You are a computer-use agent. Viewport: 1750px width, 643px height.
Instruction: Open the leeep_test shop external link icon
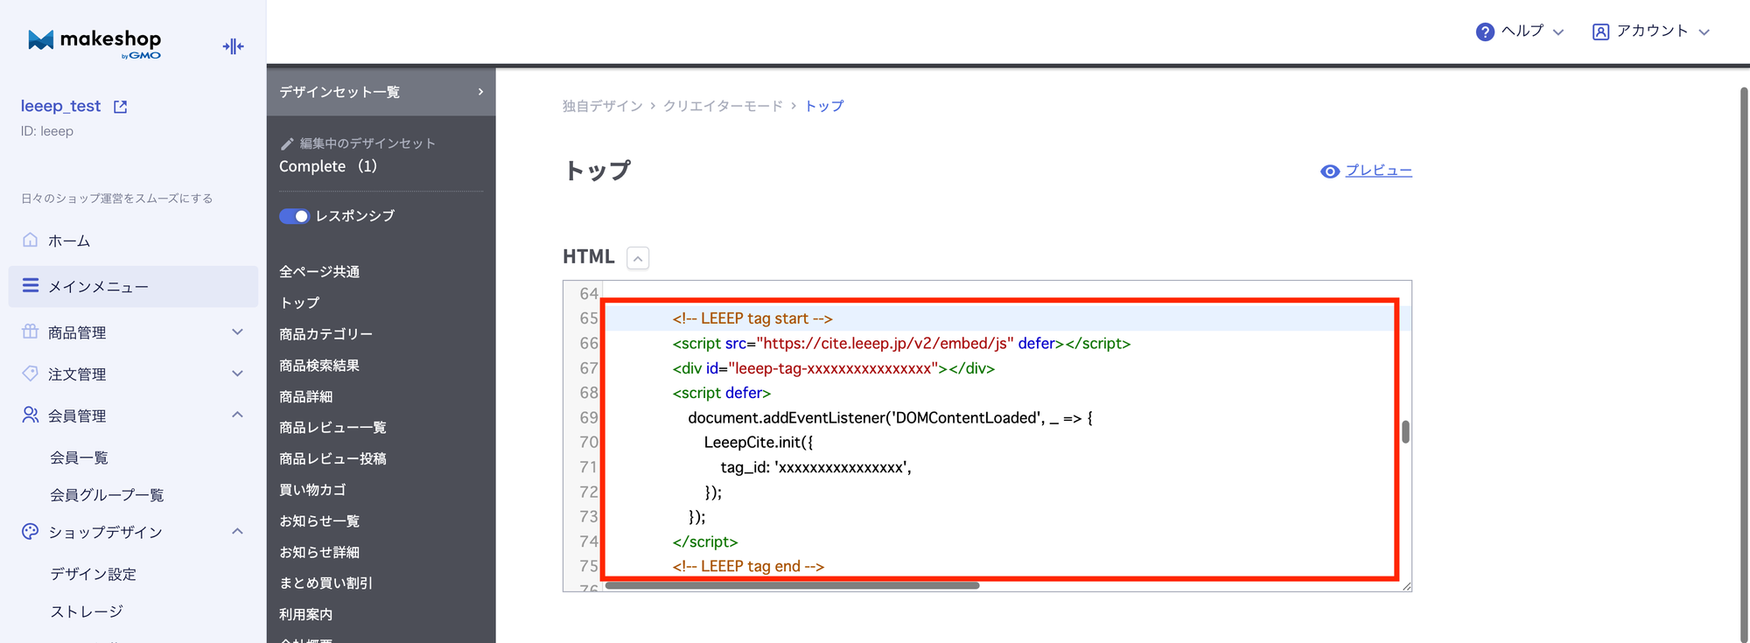click(x=121, y=107)
